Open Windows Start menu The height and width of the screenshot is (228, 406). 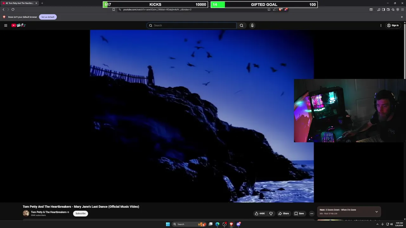point(168,224)
